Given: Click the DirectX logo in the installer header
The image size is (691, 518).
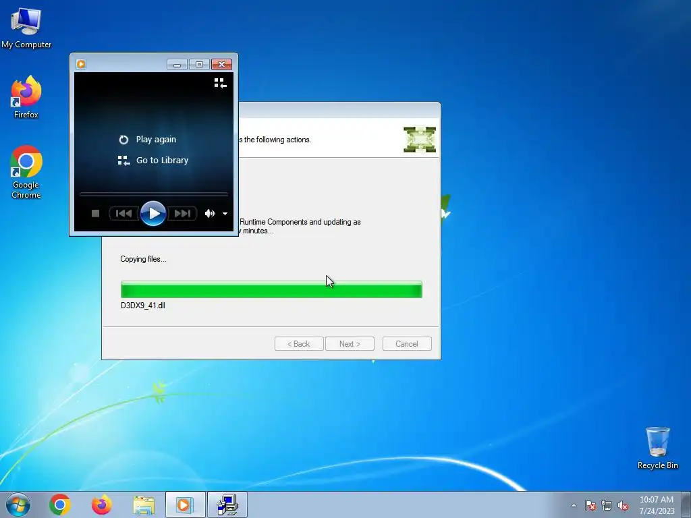Looking at the screenshot, I should (420, 140).
